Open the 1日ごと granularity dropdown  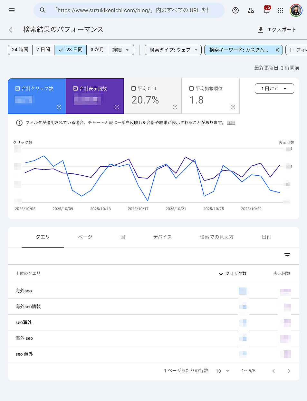click(x=274, y=89)
